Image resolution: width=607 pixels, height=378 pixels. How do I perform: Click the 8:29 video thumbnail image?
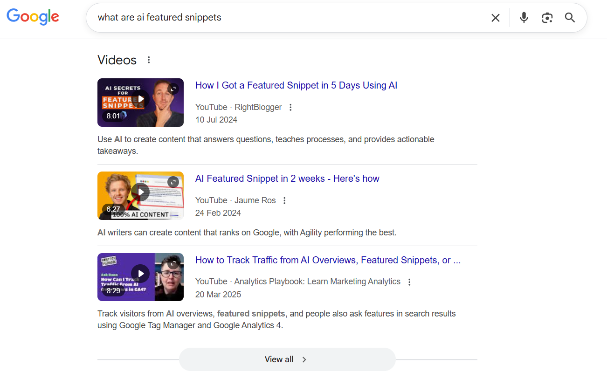coord(140,277)
